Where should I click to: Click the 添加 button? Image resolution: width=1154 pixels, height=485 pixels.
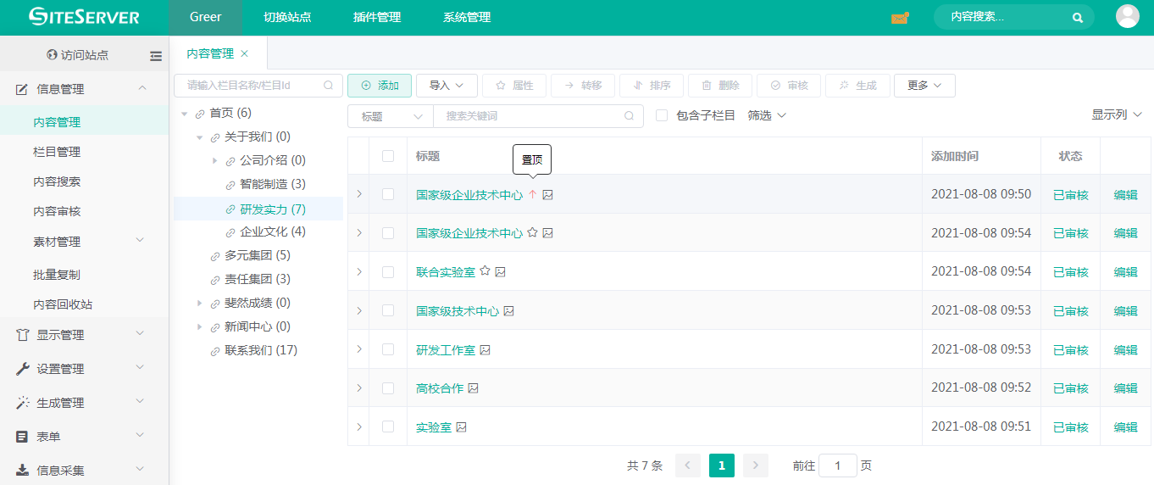pyautogui.click(x=380, y=86)
